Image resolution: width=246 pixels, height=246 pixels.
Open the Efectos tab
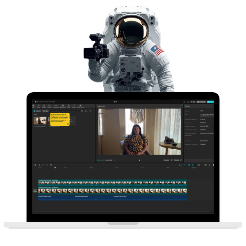[x=50, y=106]
